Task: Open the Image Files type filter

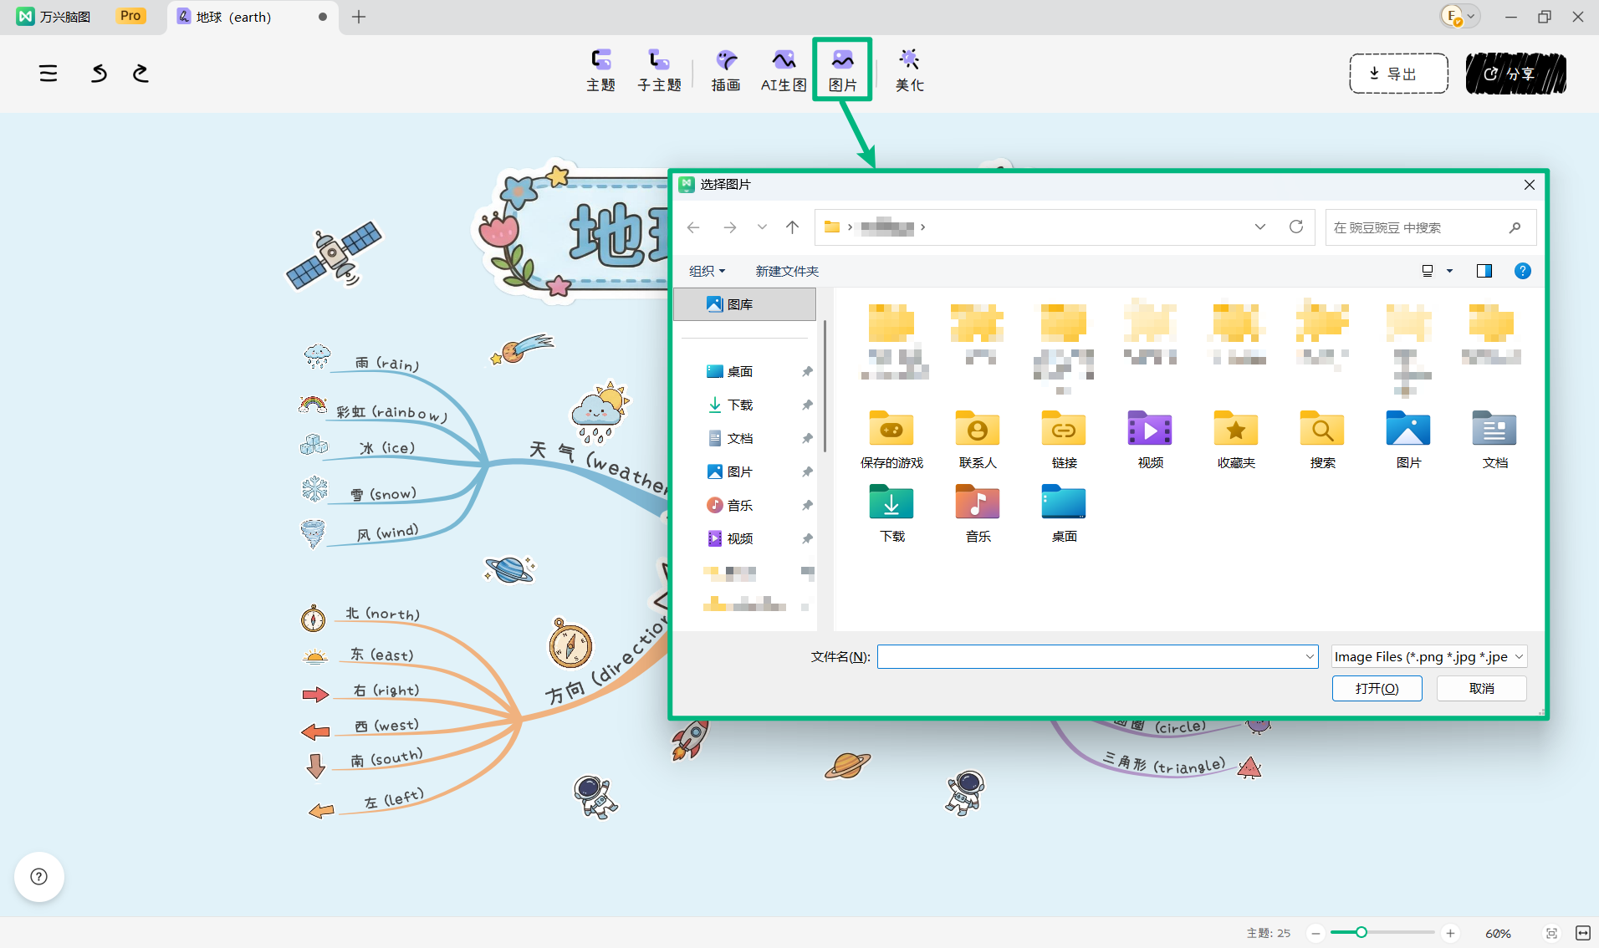Action: pyautogui.click(x=1429, y=657)
